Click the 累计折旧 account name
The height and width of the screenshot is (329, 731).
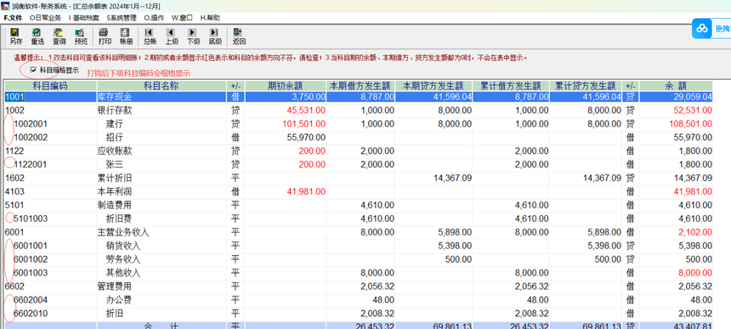click(114, 178)
